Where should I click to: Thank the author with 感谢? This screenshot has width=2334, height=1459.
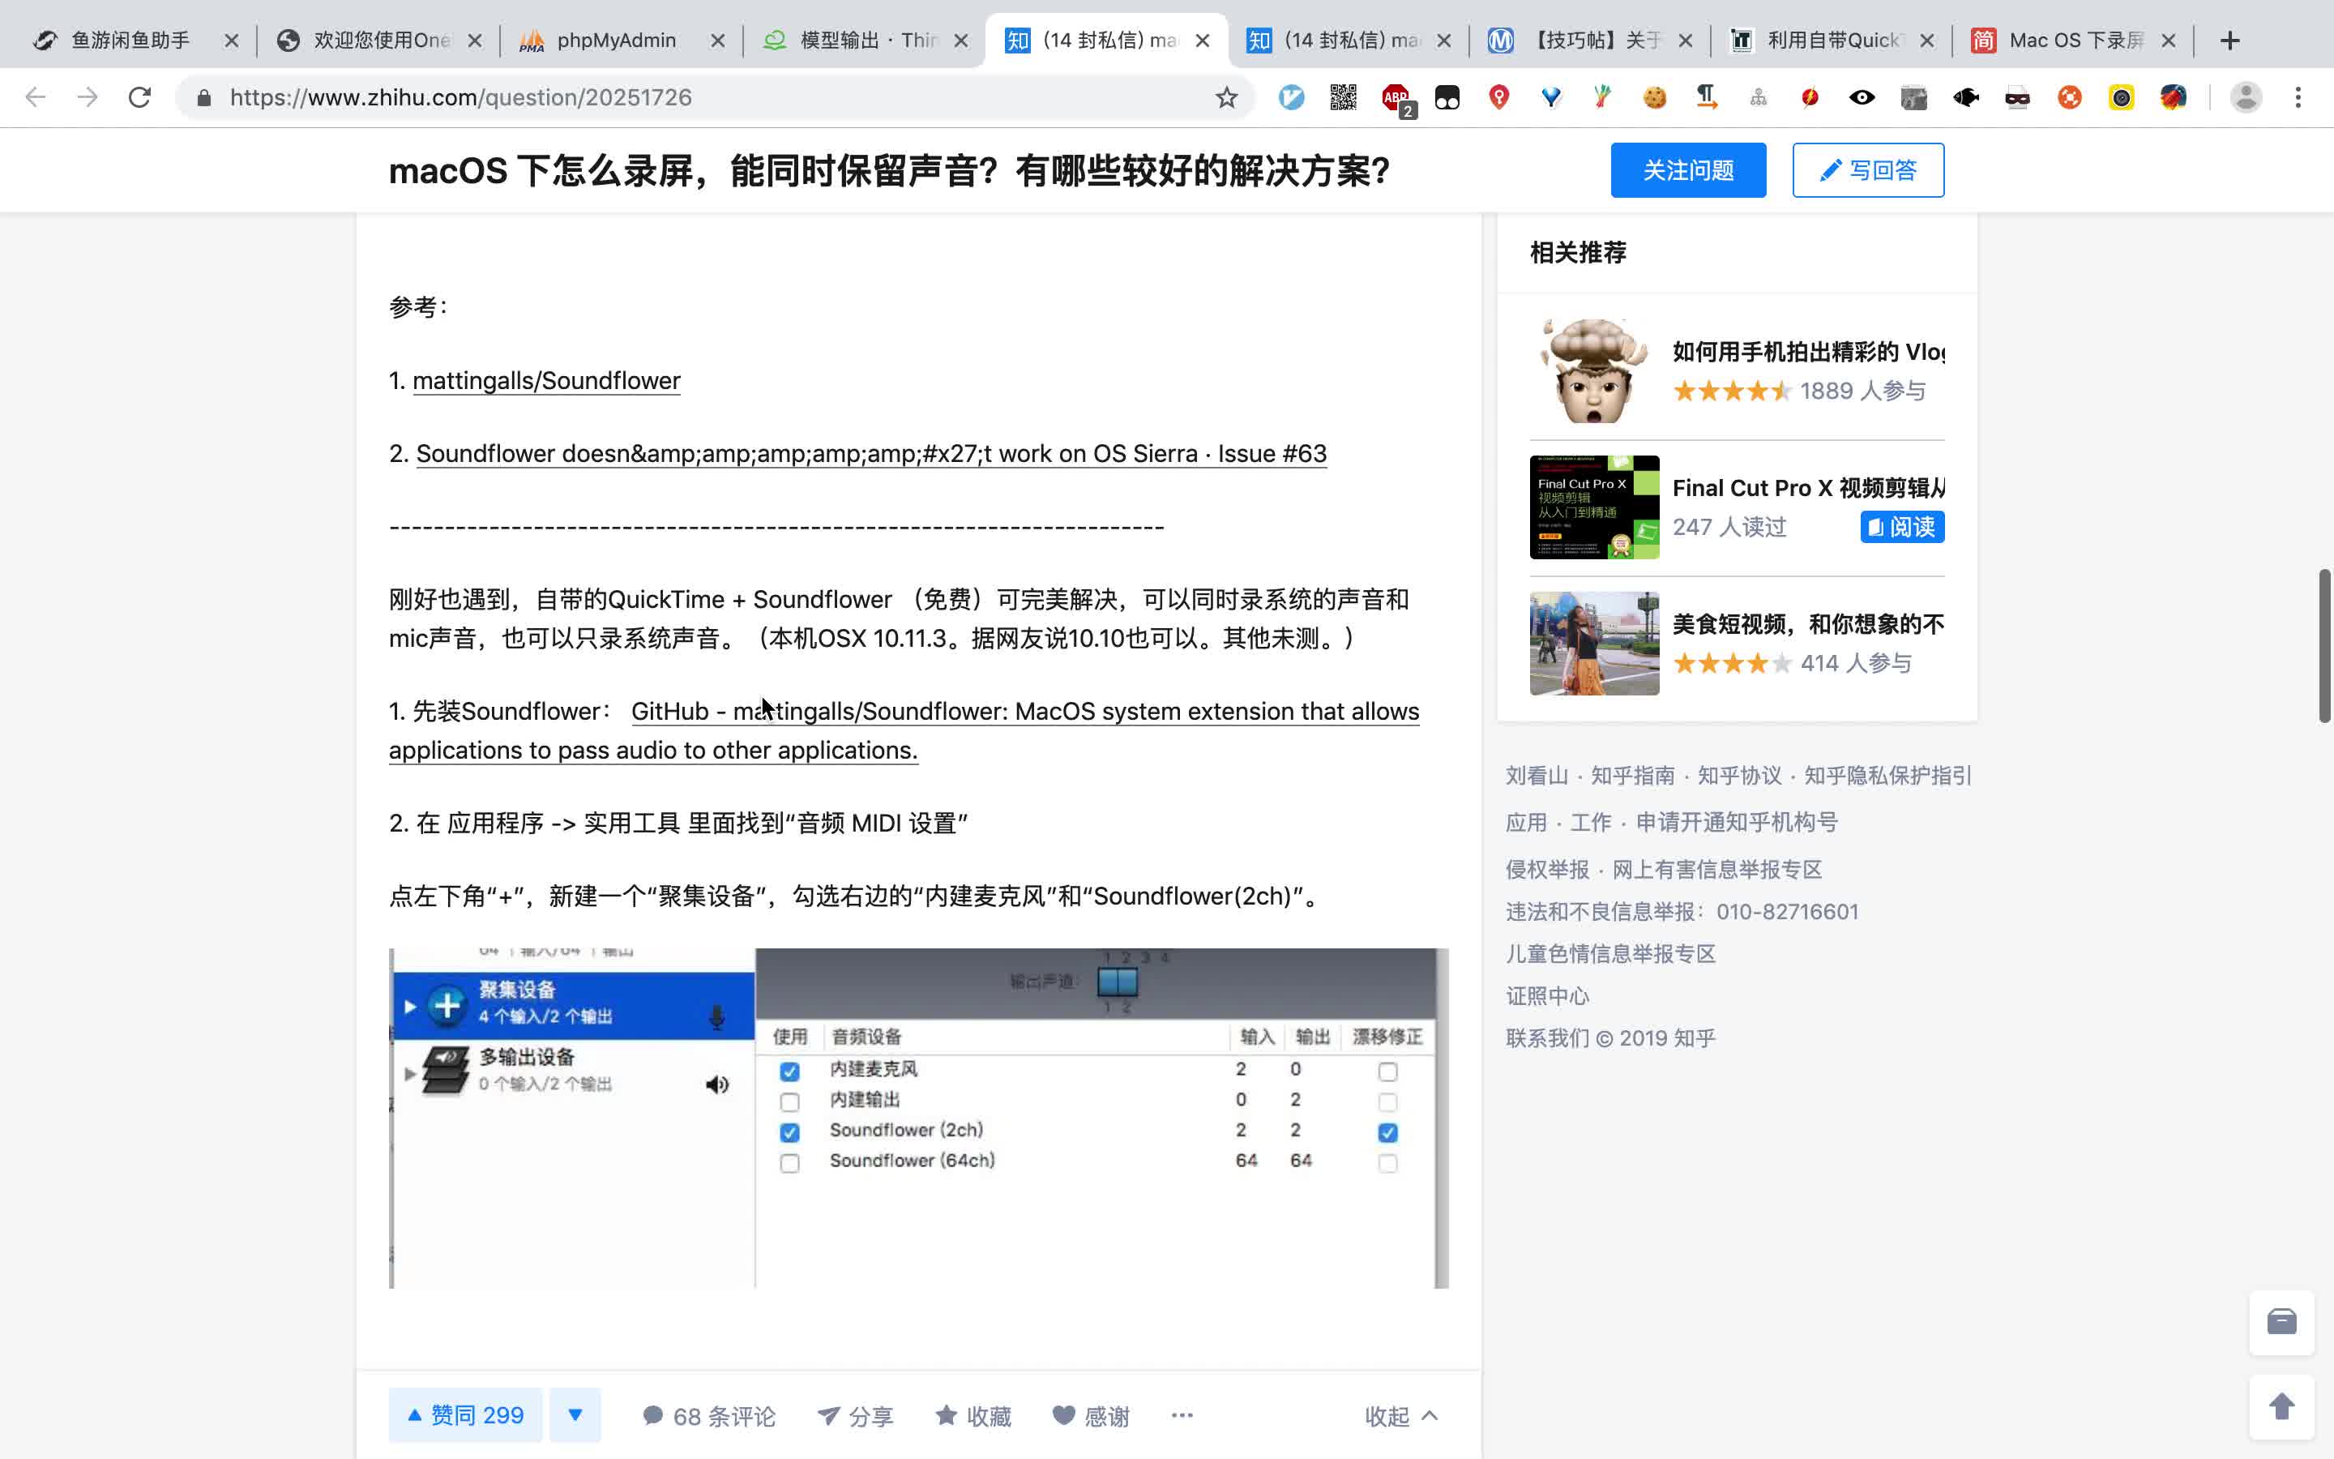click(x=1091, y=1415)
